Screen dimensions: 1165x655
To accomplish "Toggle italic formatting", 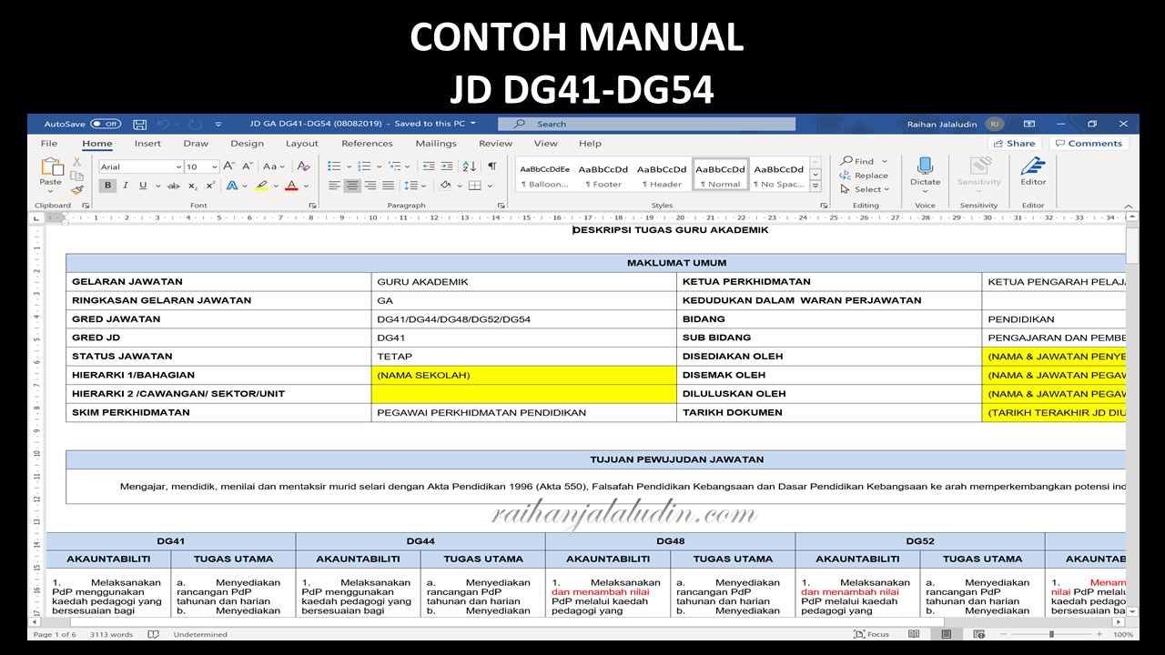I will click(125, 185).
